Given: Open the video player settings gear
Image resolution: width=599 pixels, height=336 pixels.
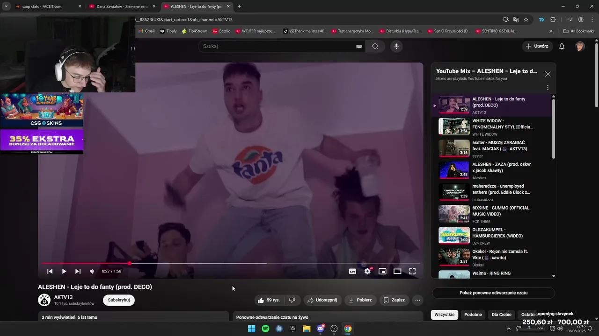Looking at the screenshot, I should 368,271.
